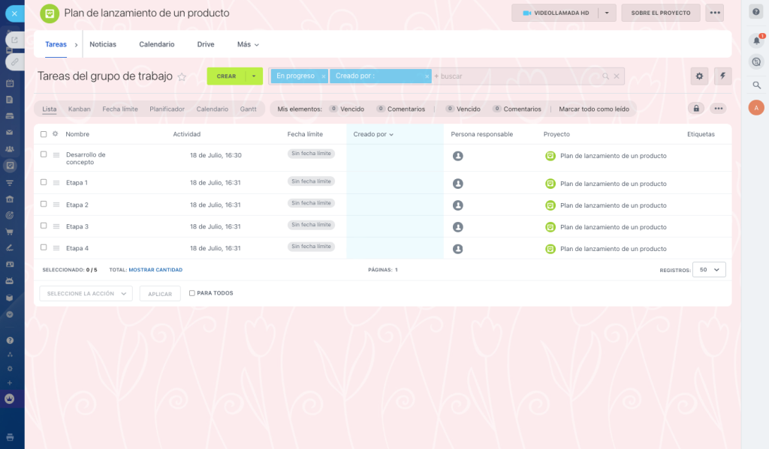Open the help question mark icon
Screen dimensions: 769x449
pyautogui.click(x=756, y=12)
